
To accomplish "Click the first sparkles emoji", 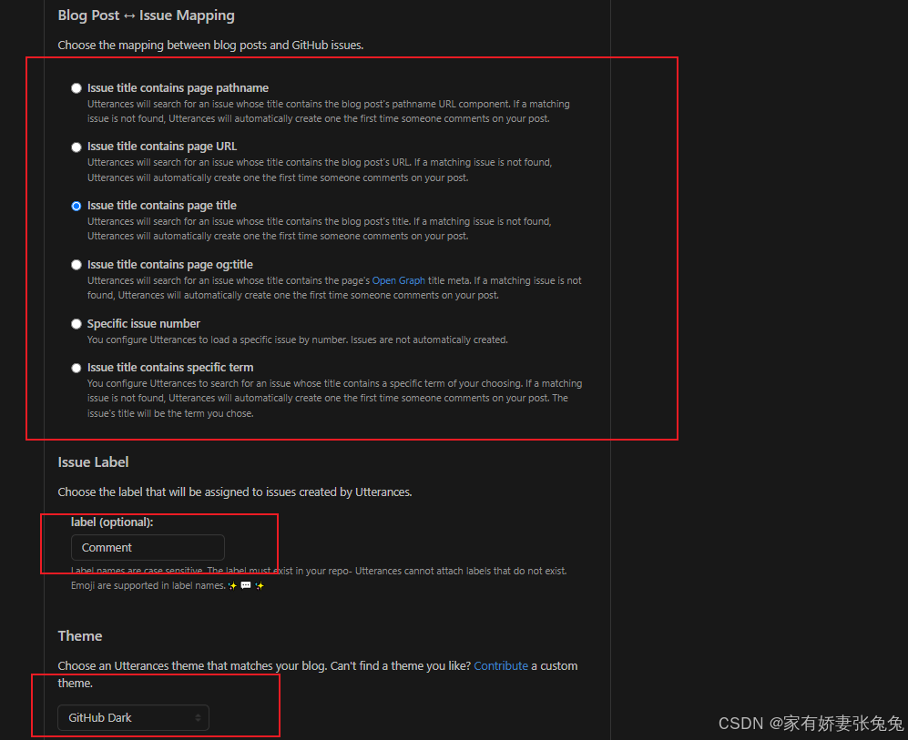I will (233, 585).
